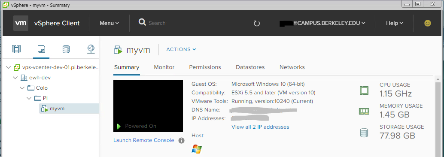Click the myvm title heading
Screen dimensions: 444x157
click(138, 50)
